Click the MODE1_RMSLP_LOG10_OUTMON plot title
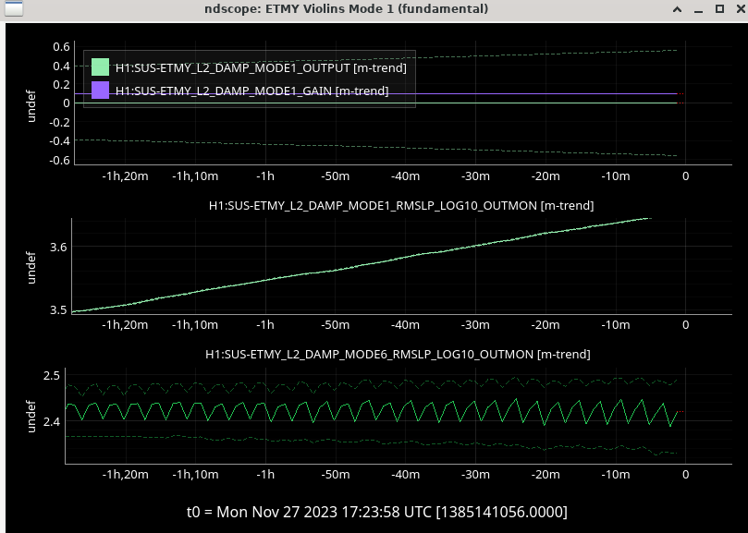748x533 pixels. pos(400,205)
